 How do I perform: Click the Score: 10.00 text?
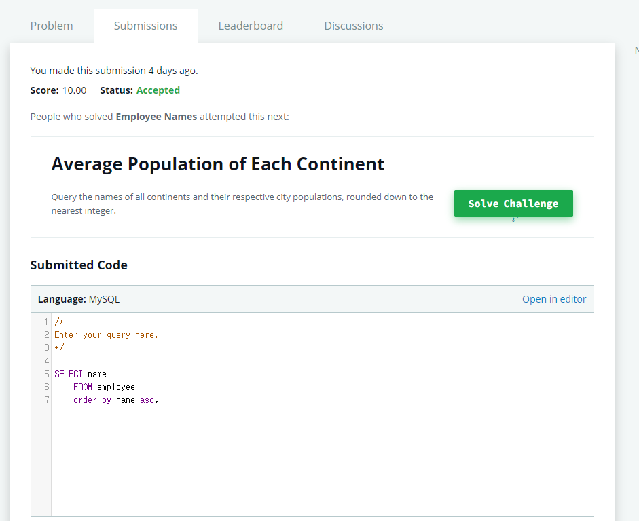(x=58, y=90)
